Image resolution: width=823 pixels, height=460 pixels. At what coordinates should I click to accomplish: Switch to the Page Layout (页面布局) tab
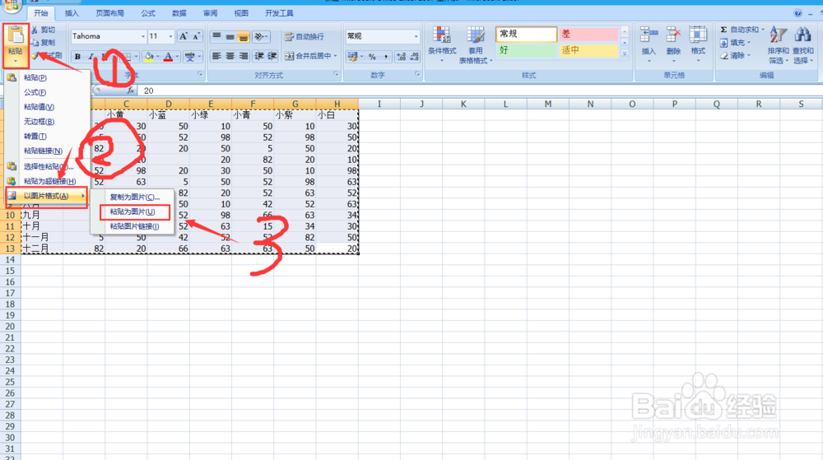109,13
